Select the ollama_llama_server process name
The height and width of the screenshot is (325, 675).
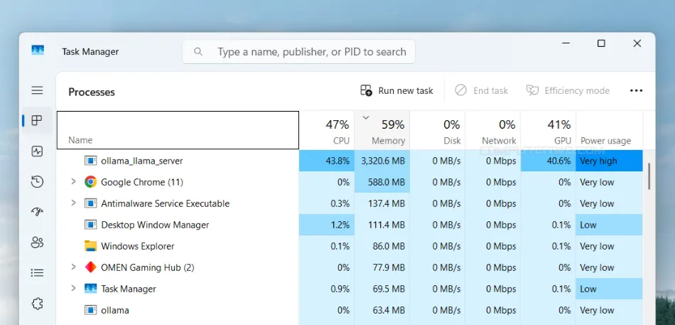(x=141, y=161)
